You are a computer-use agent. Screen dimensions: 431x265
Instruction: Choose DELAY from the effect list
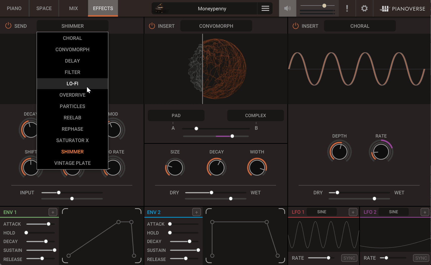[x=72, y=61]
